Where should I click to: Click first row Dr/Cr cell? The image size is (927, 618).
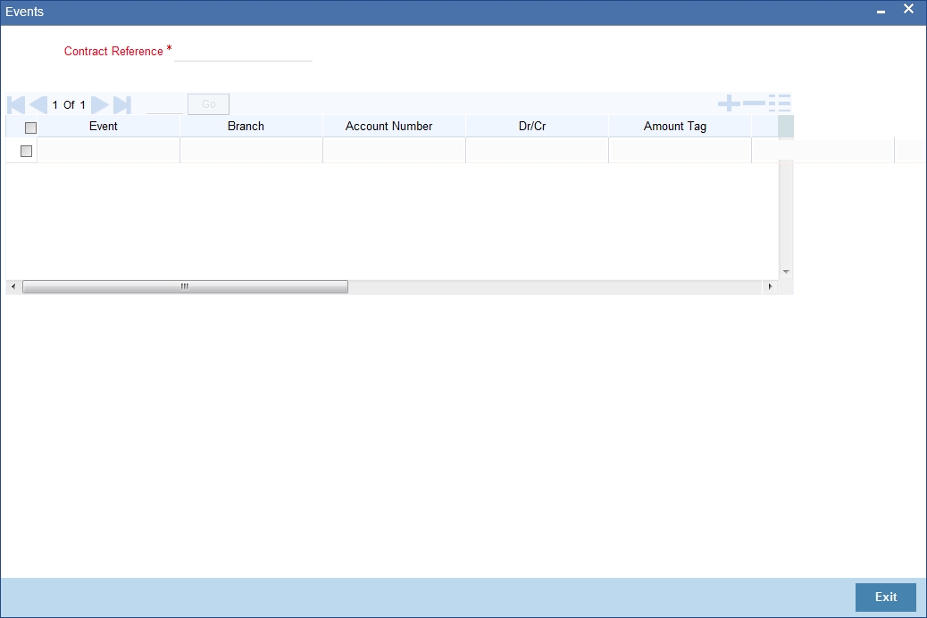click(537, 151)
